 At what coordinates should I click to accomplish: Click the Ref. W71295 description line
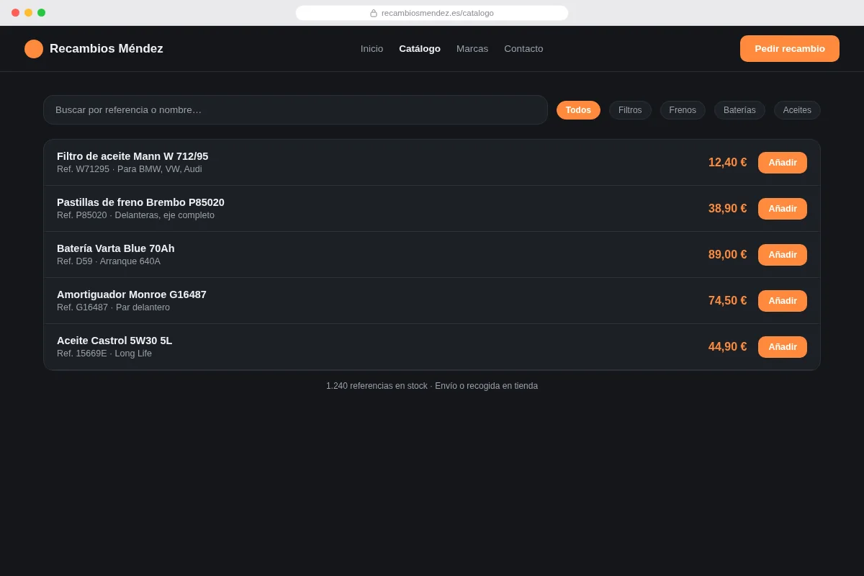130,169
